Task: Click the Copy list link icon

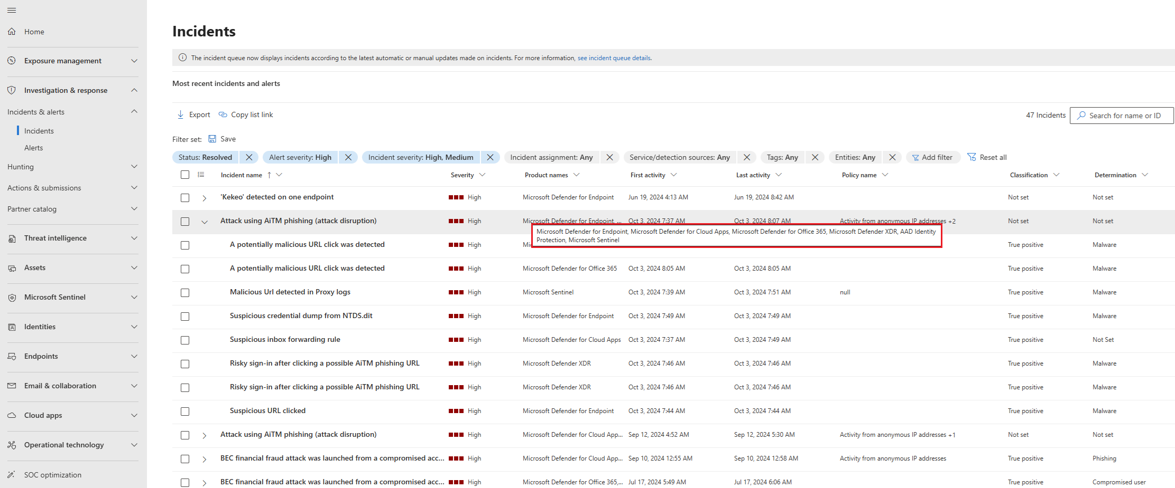Action: (x=223, y=114)
